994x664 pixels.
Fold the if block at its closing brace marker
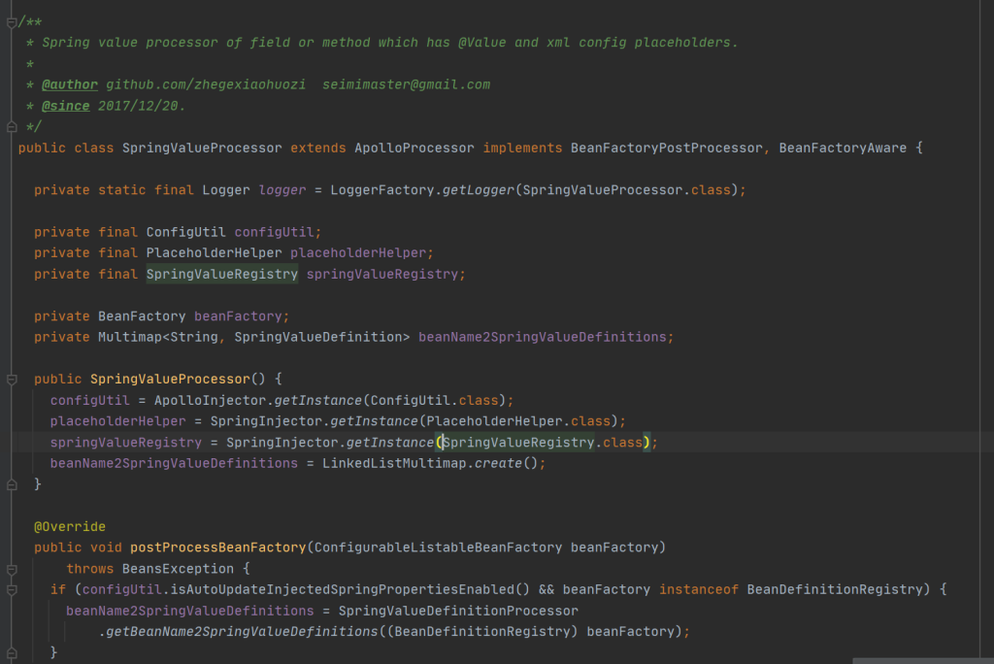click(x=12, y=652)
